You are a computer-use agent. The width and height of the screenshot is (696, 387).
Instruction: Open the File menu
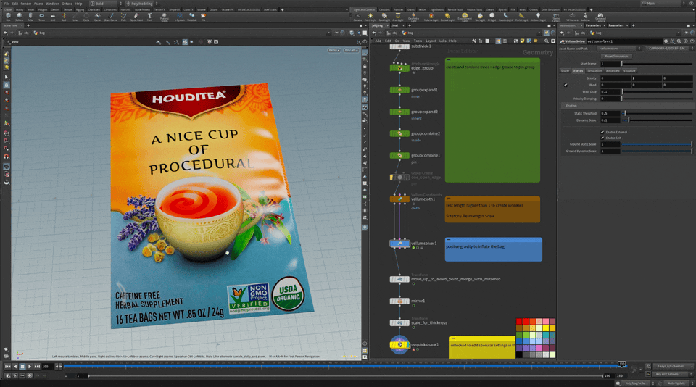point(7,4)
